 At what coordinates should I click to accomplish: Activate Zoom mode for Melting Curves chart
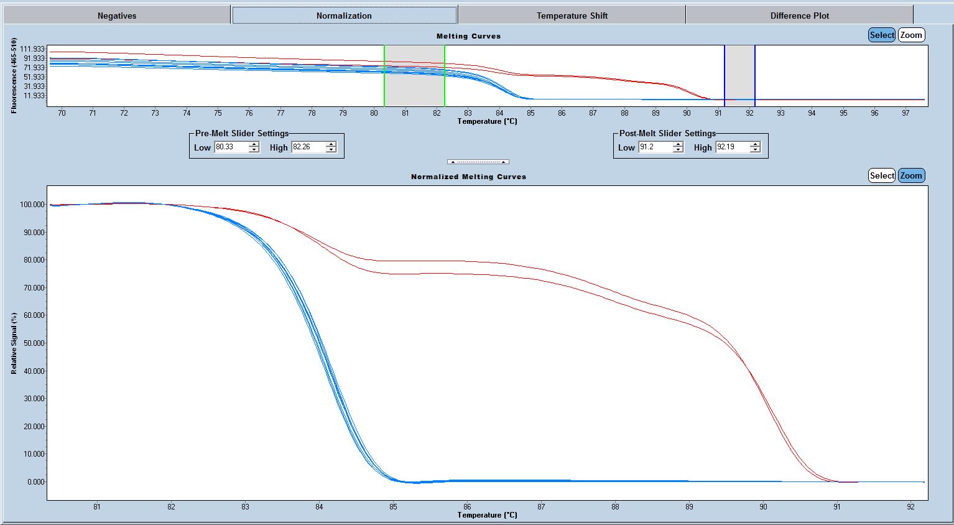(911, 35)
